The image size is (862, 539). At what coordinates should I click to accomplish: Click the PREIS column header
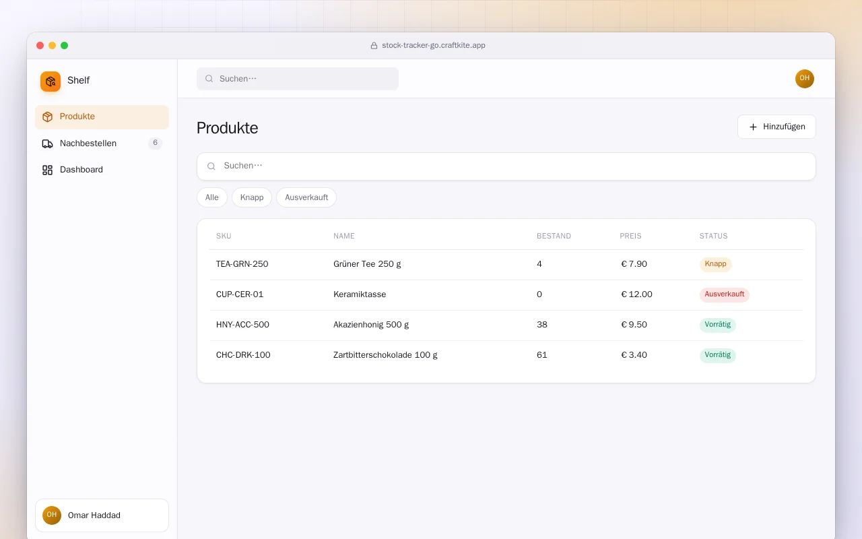[x=631, y=236]
